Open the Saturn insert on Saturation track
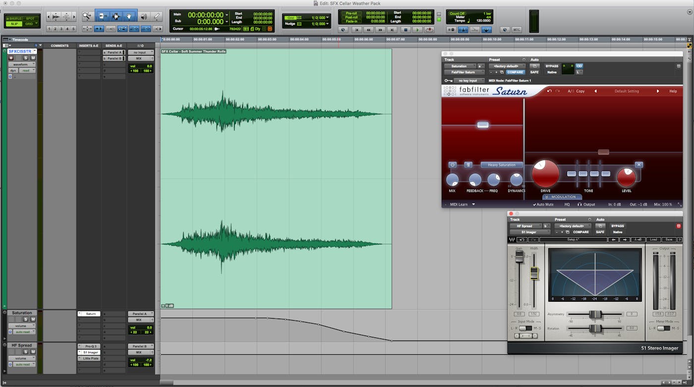The height and width of the screenshot is (387, 694). (x=89, y=314)
